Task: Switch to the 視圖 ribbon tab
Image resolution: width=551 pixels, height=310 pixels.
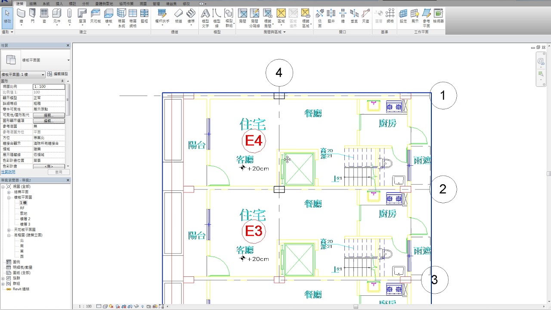Action: coord(143,3)
